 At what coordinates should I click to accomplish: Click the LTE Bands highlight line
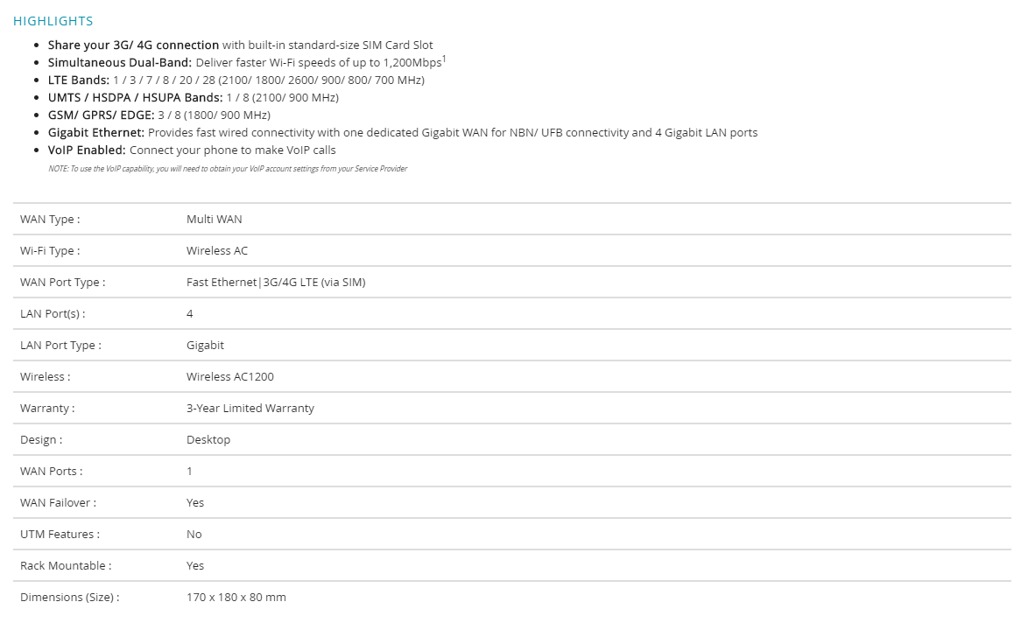[x=236, y=80]
